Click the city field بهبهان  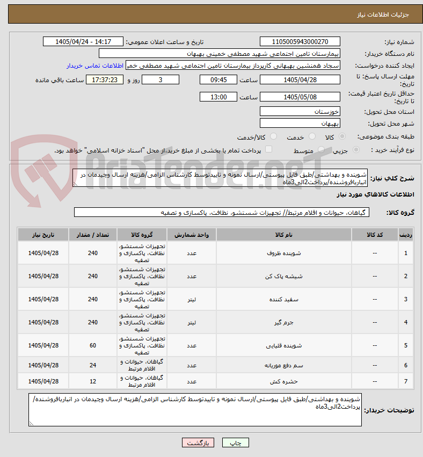click(300, 124)
